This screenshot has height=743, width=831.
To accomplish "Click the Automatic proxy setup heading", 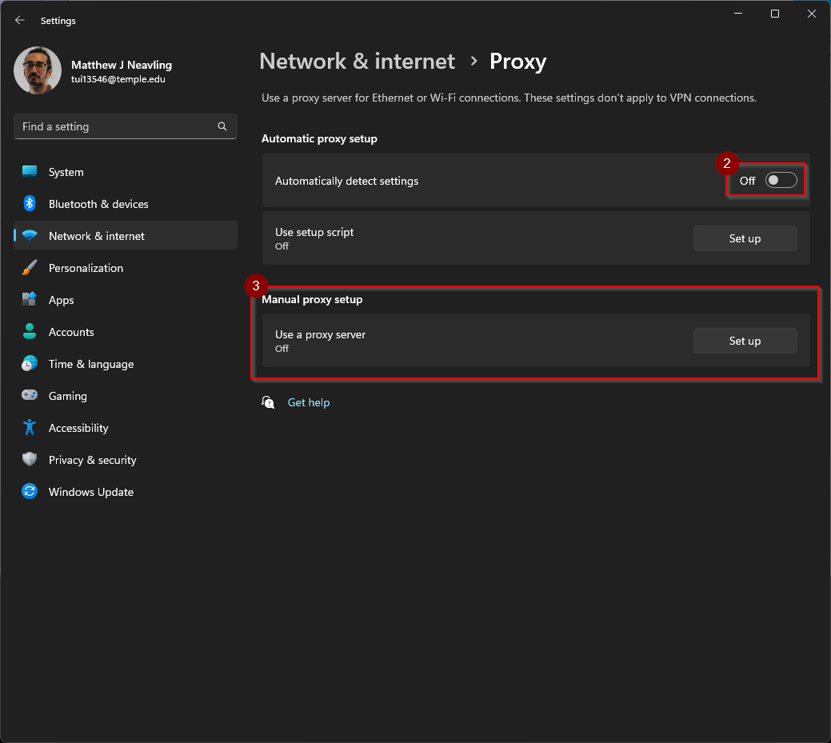I will tap(319, 138).
